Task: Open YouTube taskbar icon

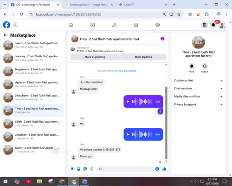Action: point(28,181)
